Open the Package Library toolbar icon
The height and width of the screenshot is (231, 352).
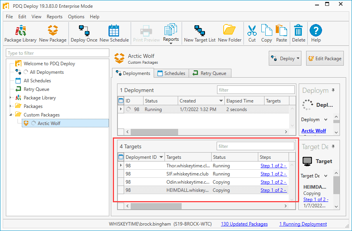[21, 33]
